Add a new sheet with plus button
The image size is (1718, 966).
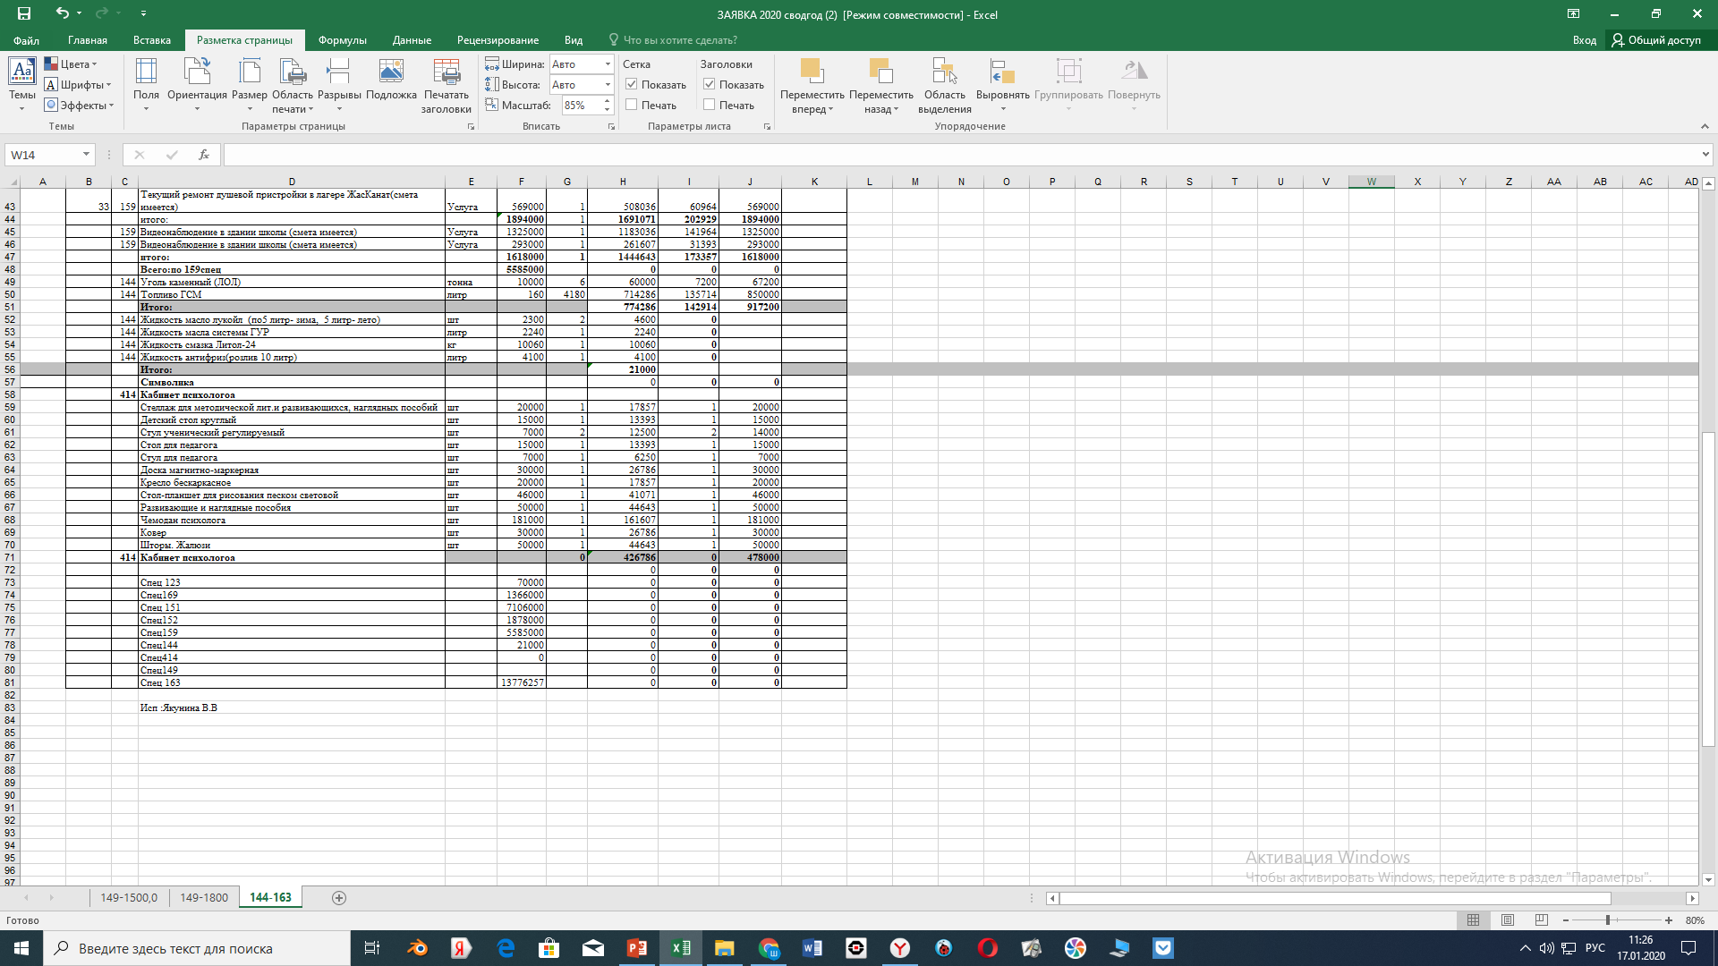pyautogui.click(x=339, y=898)
